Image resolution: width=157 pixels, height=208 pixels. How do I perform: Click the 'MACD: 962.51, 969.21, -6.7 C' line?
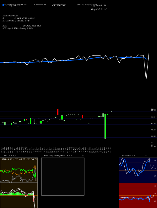[16, 21]
